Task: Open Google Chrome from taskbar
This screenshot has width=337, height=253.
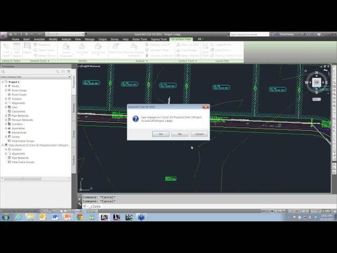Action: (80, 217)
